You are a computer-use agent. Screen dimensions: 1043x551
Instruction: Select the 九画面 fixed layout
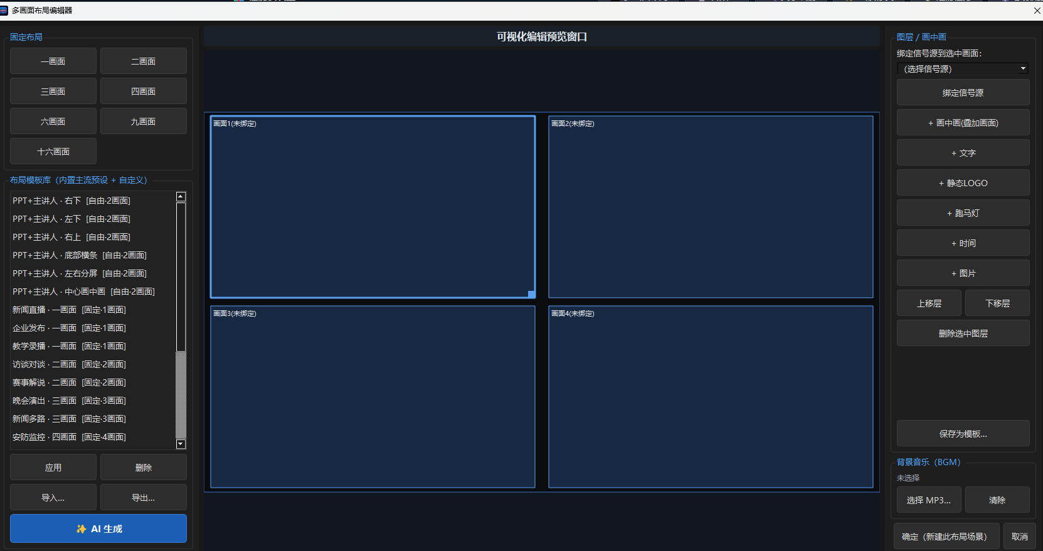coord(144,121)
